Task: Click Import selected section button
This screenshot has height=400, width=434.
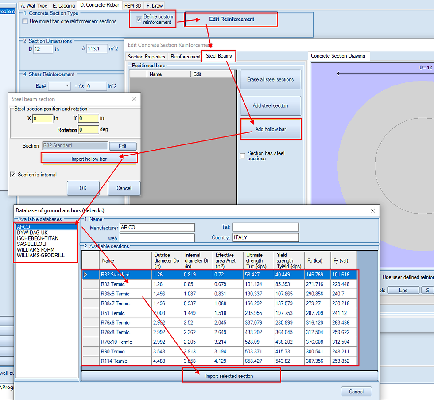Action: pos(229,376)
